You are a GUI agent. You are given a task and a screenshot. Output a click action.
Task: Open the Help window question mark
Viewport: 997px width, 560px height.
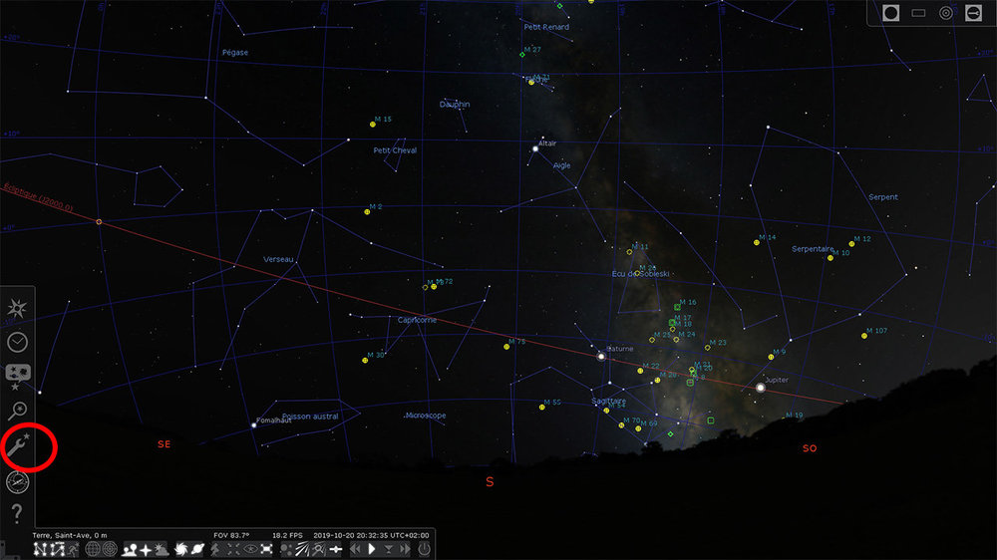17,513
